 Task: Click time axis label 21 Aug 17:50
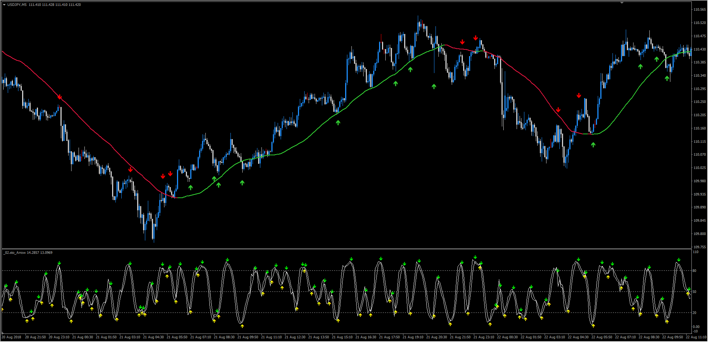tap(389, 337)
